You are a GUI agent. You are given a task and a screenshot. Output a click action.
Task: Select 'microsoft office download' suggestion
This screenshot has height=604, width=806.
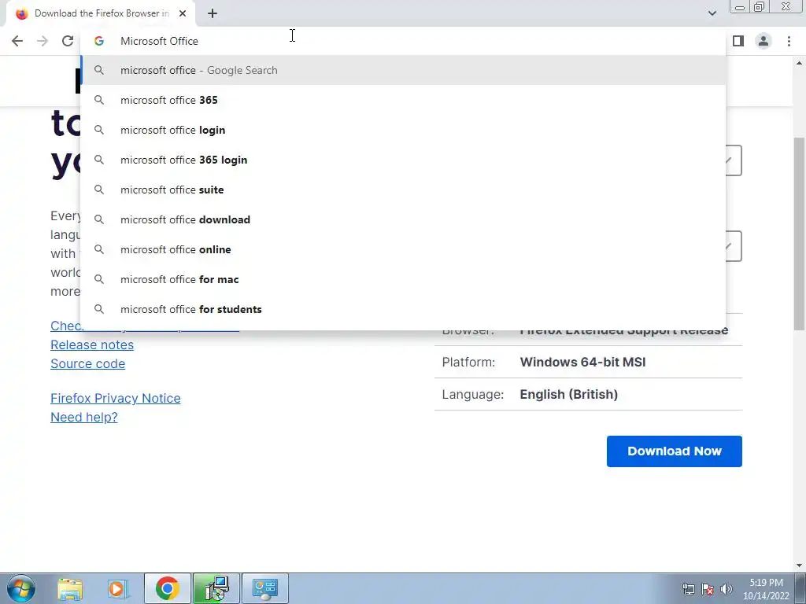pos(404,219)
